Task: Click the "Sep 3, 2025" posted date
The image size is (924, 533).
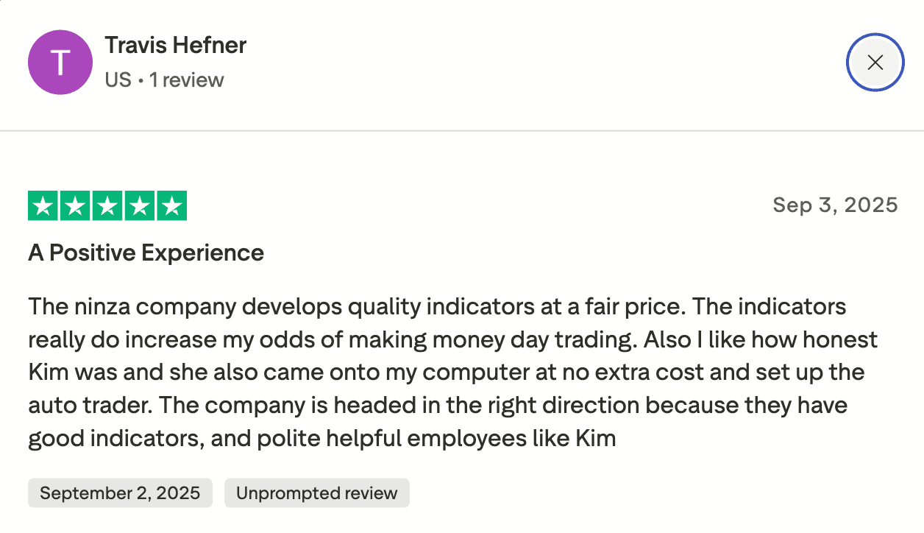Action: pos(835,205)
